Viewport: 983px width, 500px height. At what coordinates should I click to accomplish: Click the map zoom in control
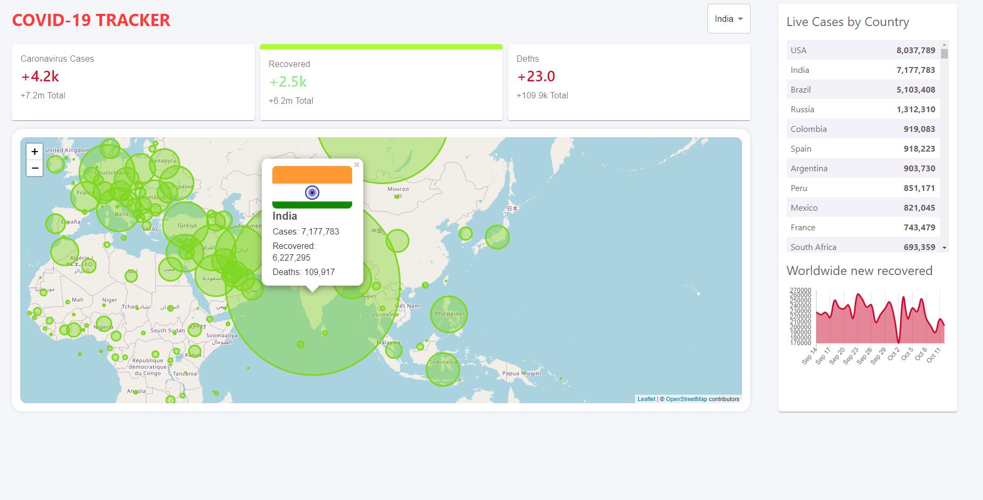coord(34,151)
